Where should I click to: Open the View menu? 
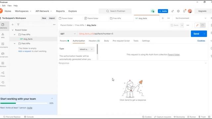tap(10, 6)
